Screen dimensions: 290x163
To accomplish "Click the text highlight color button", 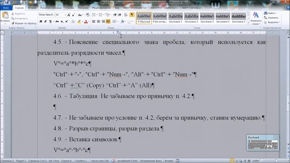I will click(79, 22).
